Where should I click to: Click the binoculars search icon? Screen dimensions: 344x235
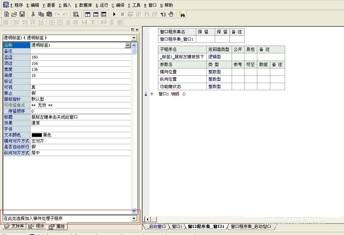click(x=182, y=14)
